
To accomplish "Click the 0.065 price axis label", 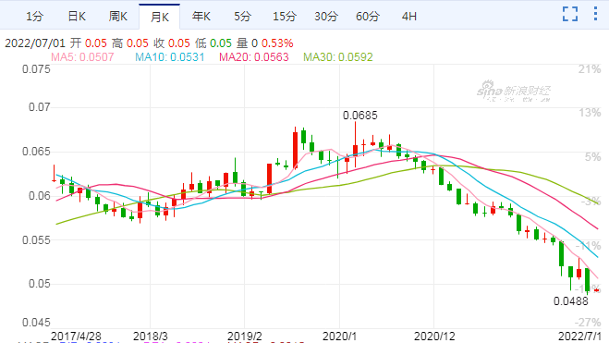I will (x=36, y=152).
